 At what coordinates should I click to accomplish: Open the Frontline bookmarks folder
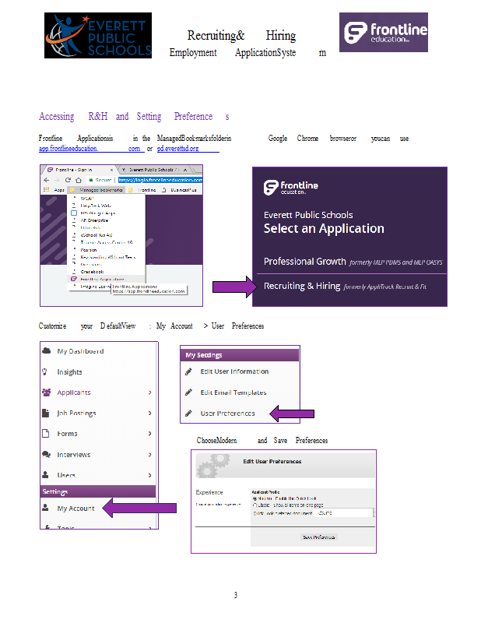click(x=142, y=190)
